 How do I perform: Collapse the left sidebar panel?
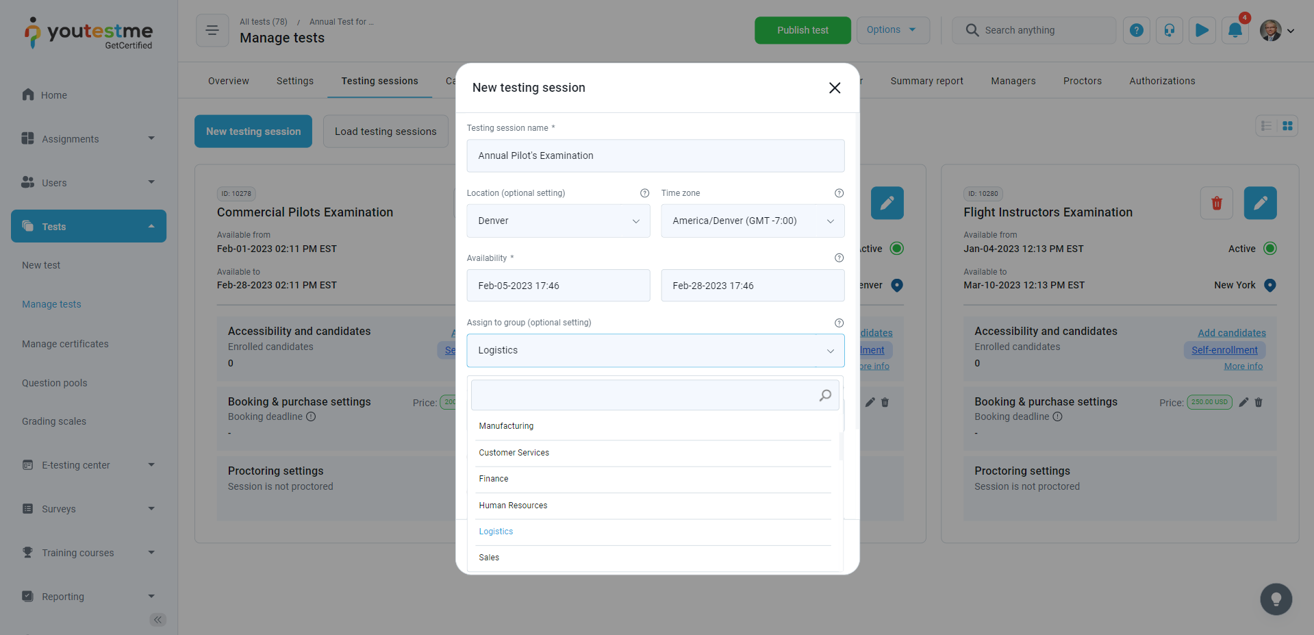tap(157, 620)
